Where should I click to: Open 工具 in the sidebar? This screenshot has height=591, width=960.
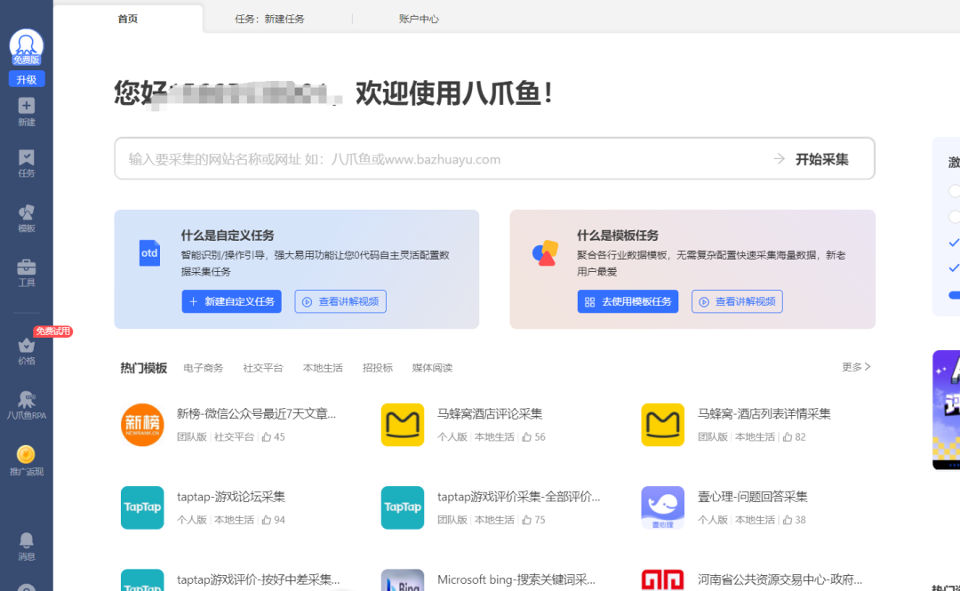pos(27,273)
